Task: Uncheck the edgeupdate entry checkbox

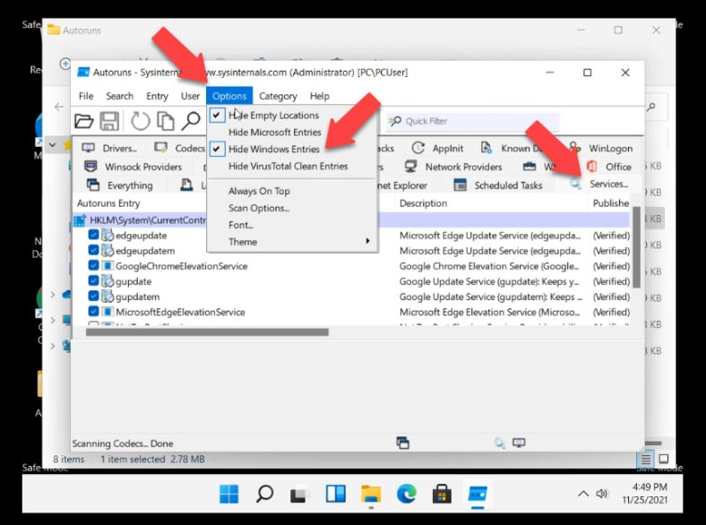Action: pyautogui.click(x=93, y=235)
